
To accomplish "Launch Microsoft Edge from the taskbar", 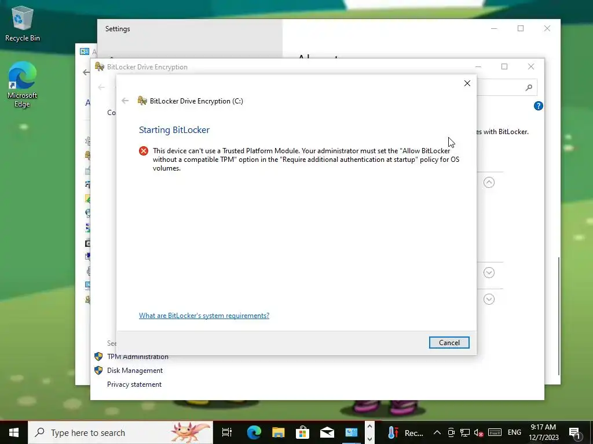I will tap(254, 432).
